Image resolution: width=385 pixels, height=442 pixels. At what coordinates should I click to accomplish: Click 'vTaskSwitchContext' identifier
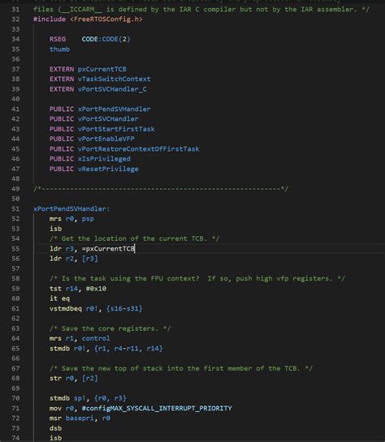pos(114,79)
